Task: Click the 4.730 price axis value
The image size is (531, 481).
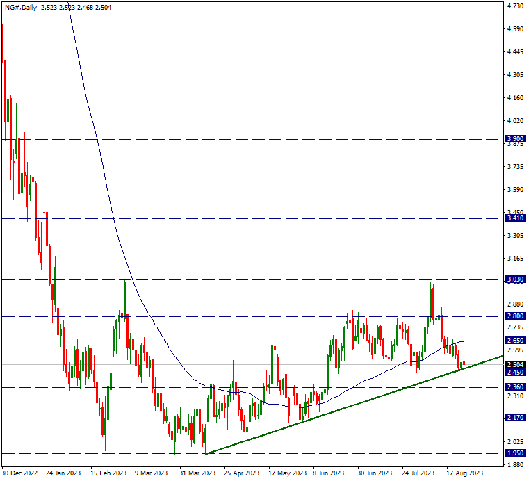Action: pyautogui.click(x=515, y=6)
